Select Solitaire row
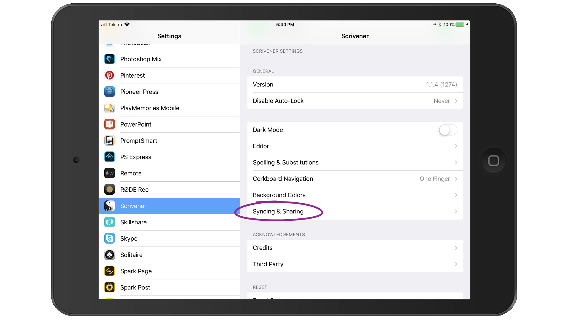Screen dimensions: 569x320 tap(169, 255)
